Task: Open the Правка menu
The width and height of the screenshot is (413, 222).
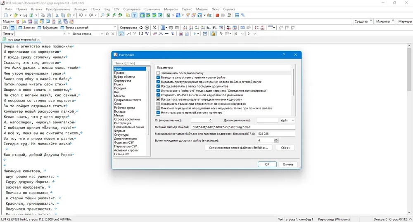Action: [21, 9]
